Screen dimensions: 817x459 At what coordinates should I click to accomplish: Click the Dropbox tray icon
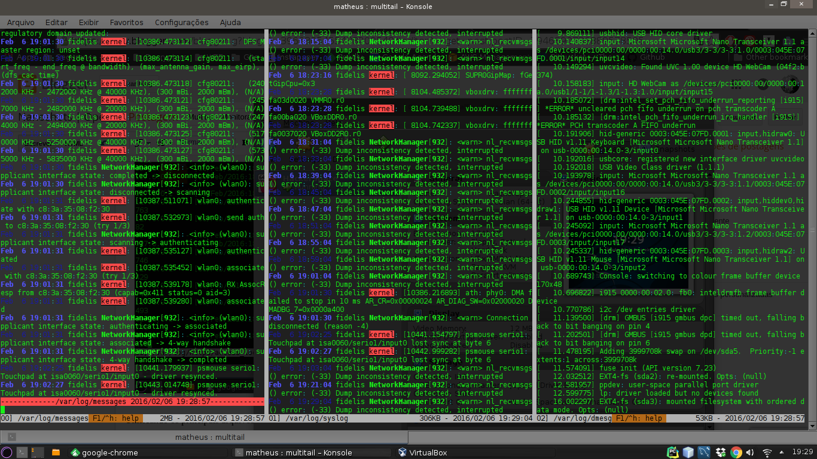pyautogui.click(x=721, y=452)
